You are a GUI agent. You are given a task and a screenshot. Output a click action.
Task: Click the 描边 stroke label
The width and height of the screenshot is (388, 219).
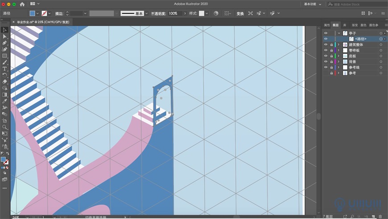click(x=59, y=14)
